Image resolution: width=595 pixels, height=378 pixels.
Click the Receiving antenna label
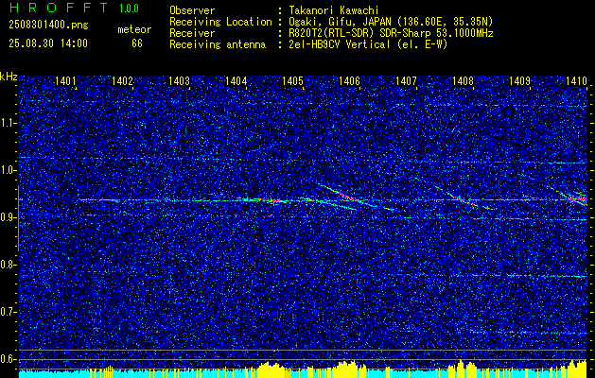coord(218,44)
